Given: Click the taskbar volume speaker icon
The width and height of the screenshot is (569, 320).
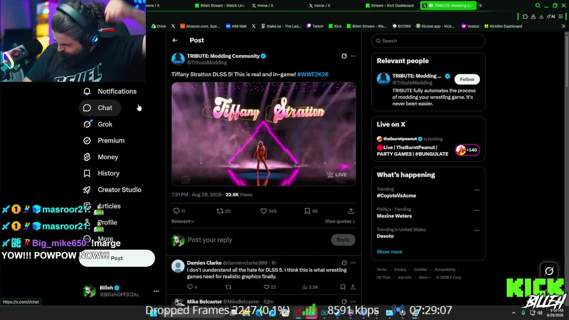Looking at the screenshot, I should tap(540, 313).
